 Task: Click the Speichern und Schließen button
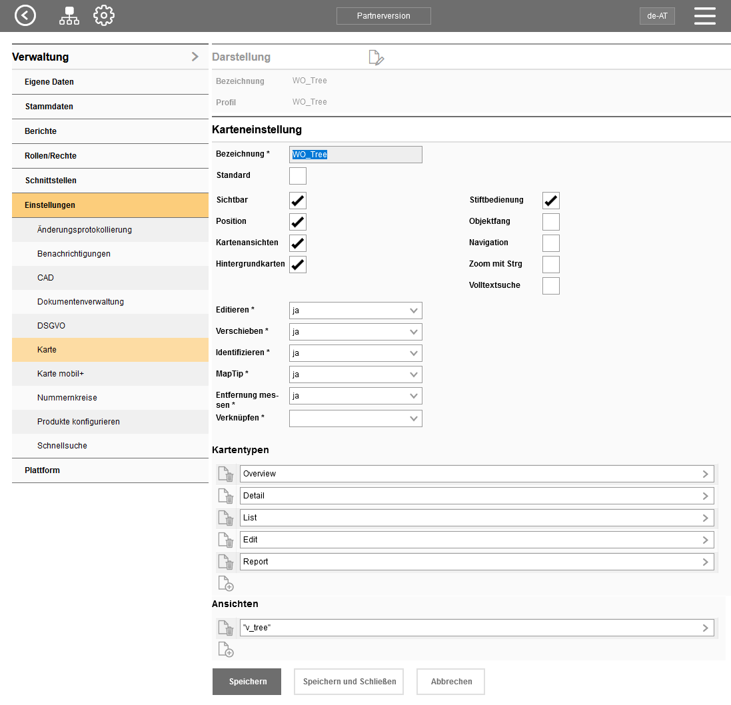pos(349,682)
